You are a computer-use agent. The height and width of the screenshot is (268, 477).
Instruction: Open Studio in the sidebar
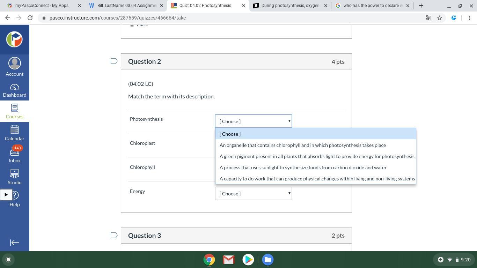[x=14, y=177]
